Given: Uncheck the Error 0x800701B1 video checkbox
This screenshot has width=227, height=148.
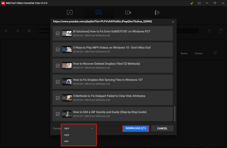Looking at the screenshot, I should [58, 34].
